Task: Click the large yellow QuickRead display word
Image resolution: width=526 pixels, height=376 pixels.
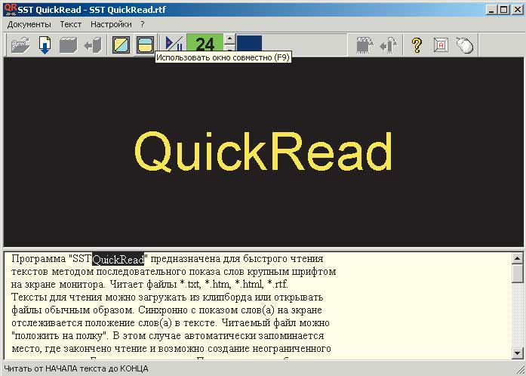Action: coord(263,152)
